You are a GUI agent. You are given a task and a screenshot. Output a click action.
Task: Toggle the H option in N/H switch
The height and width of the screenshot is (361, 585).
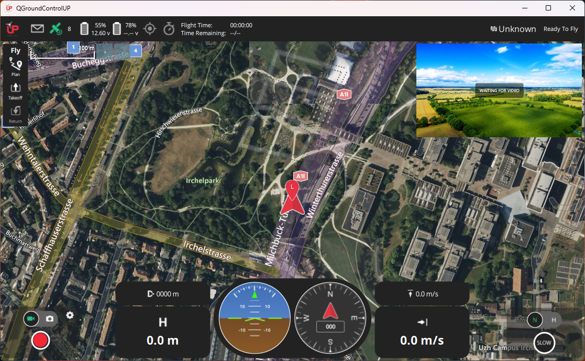click(553, 319)
